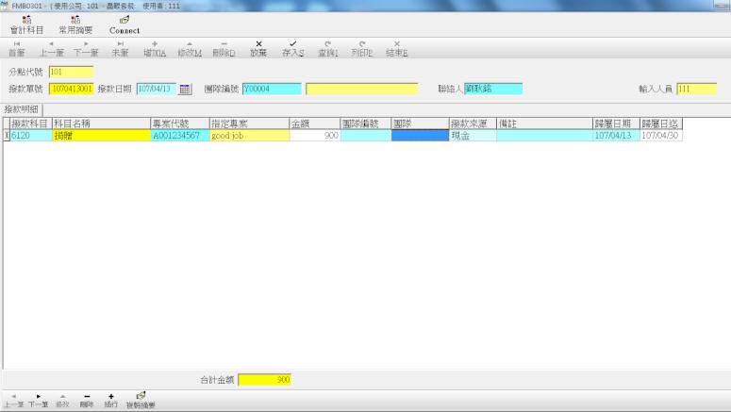Click the 分點代號 field showing 101
This screenshot has width=731, height=412.
[71, 72]
